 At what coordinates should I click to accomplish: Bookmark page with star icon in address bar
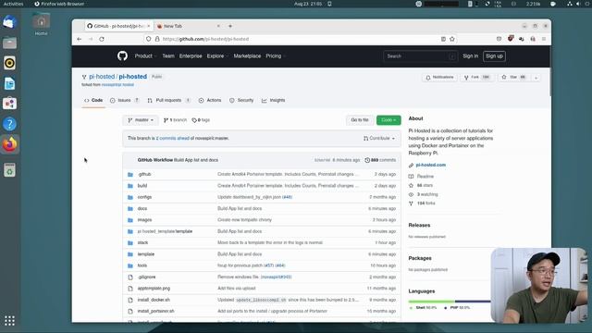pyautogui.click(x=452, y=39)
